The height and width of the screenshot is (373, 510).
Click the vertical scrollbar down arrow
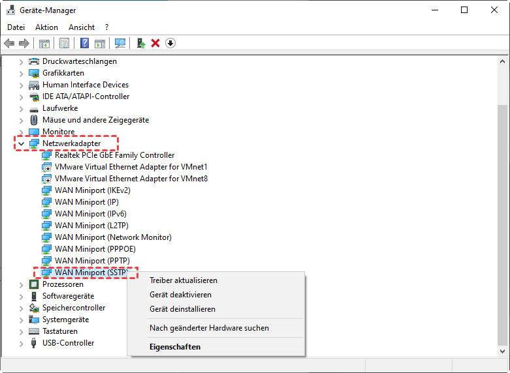point(502,350)
